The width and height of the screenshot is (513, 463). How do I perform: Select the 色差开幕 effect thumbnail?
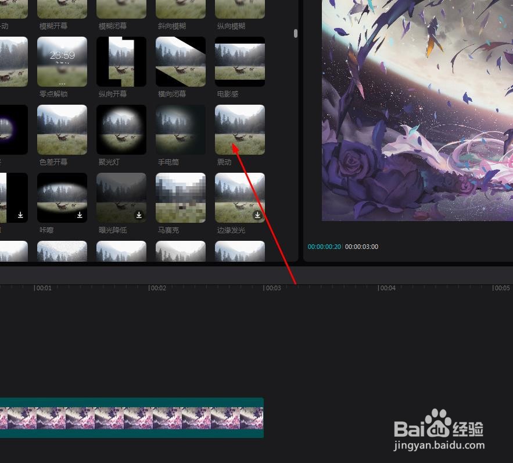[x=62, y=130]
